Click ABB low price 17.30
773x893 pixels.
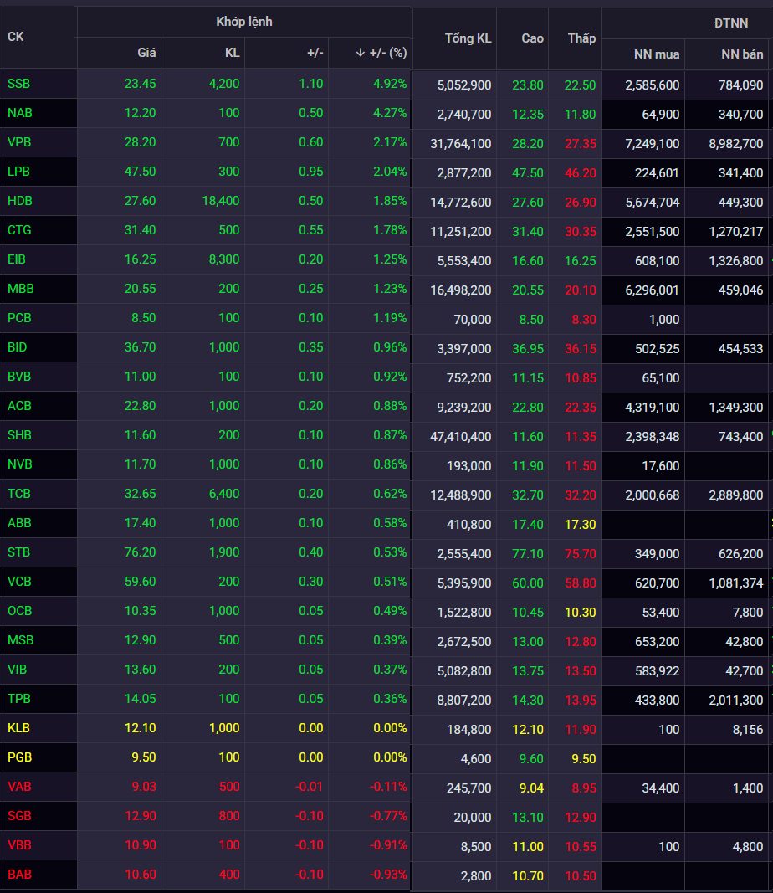tap(580, 525)
